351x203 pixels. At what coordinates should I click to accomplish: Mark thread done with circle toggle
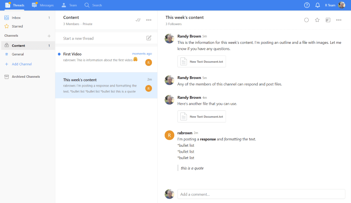[306, 20]
